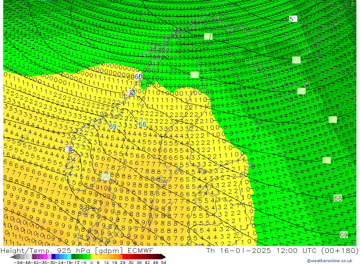Click the '0' value on the temperature legend
360x264 pixels.
[x=91, y=263]
